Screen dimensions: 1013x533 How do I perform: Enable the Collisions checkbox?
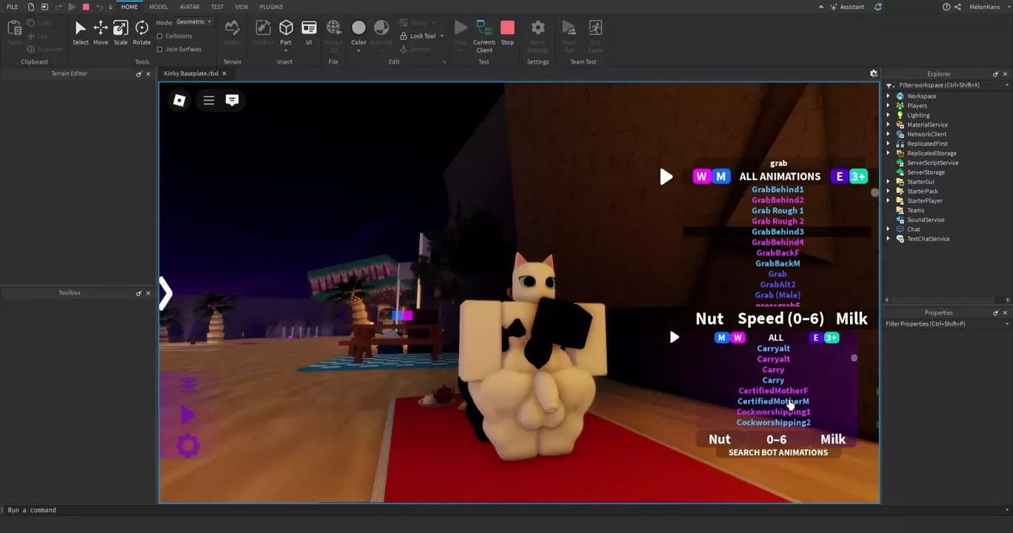point(160,36)
